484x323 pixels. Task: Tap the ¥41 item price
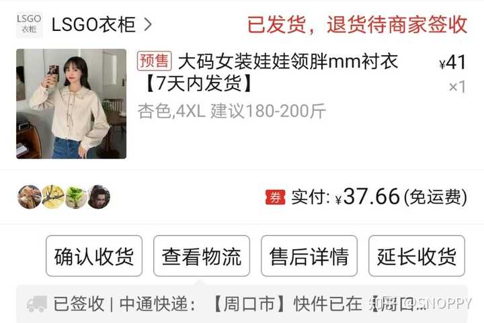click(x=452, y=62)
